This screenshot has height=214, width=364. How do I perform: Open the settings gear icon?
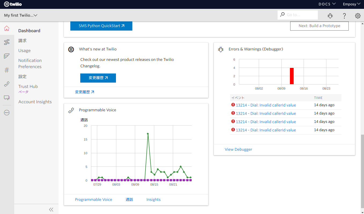coord(358,16)
